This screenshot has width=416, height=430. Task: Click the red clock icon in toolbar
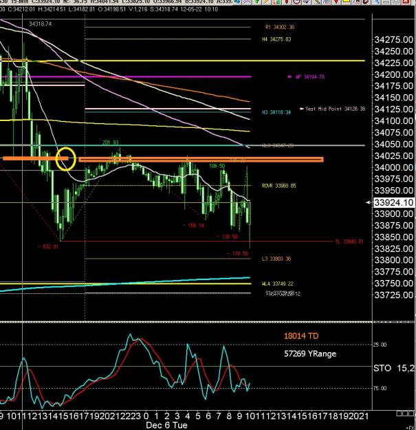coord(296,1)
